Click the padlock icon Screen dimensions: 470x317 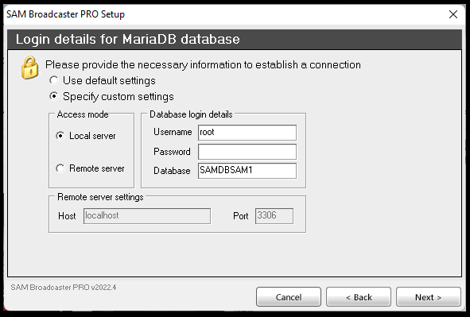[29, 68]
